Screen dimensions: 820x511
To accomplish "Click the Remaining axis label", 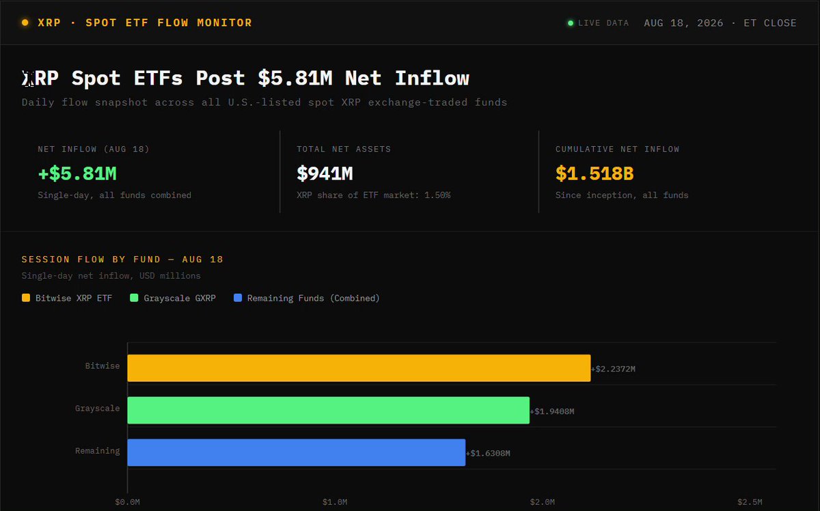I will (x=98, y=451).
